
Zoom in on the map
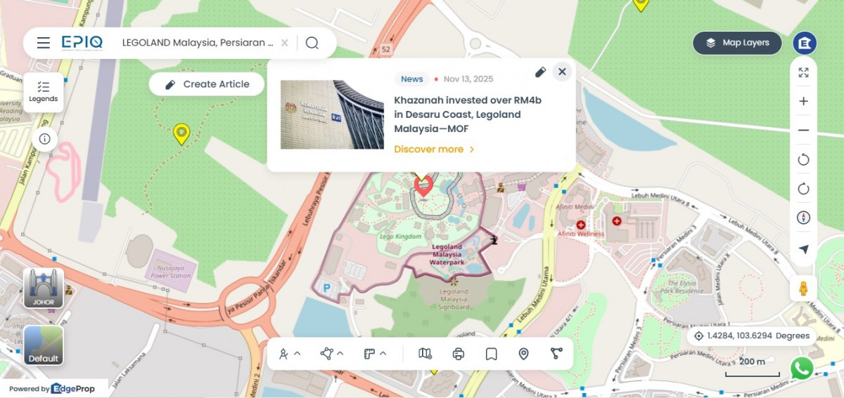tap(803, 101)
